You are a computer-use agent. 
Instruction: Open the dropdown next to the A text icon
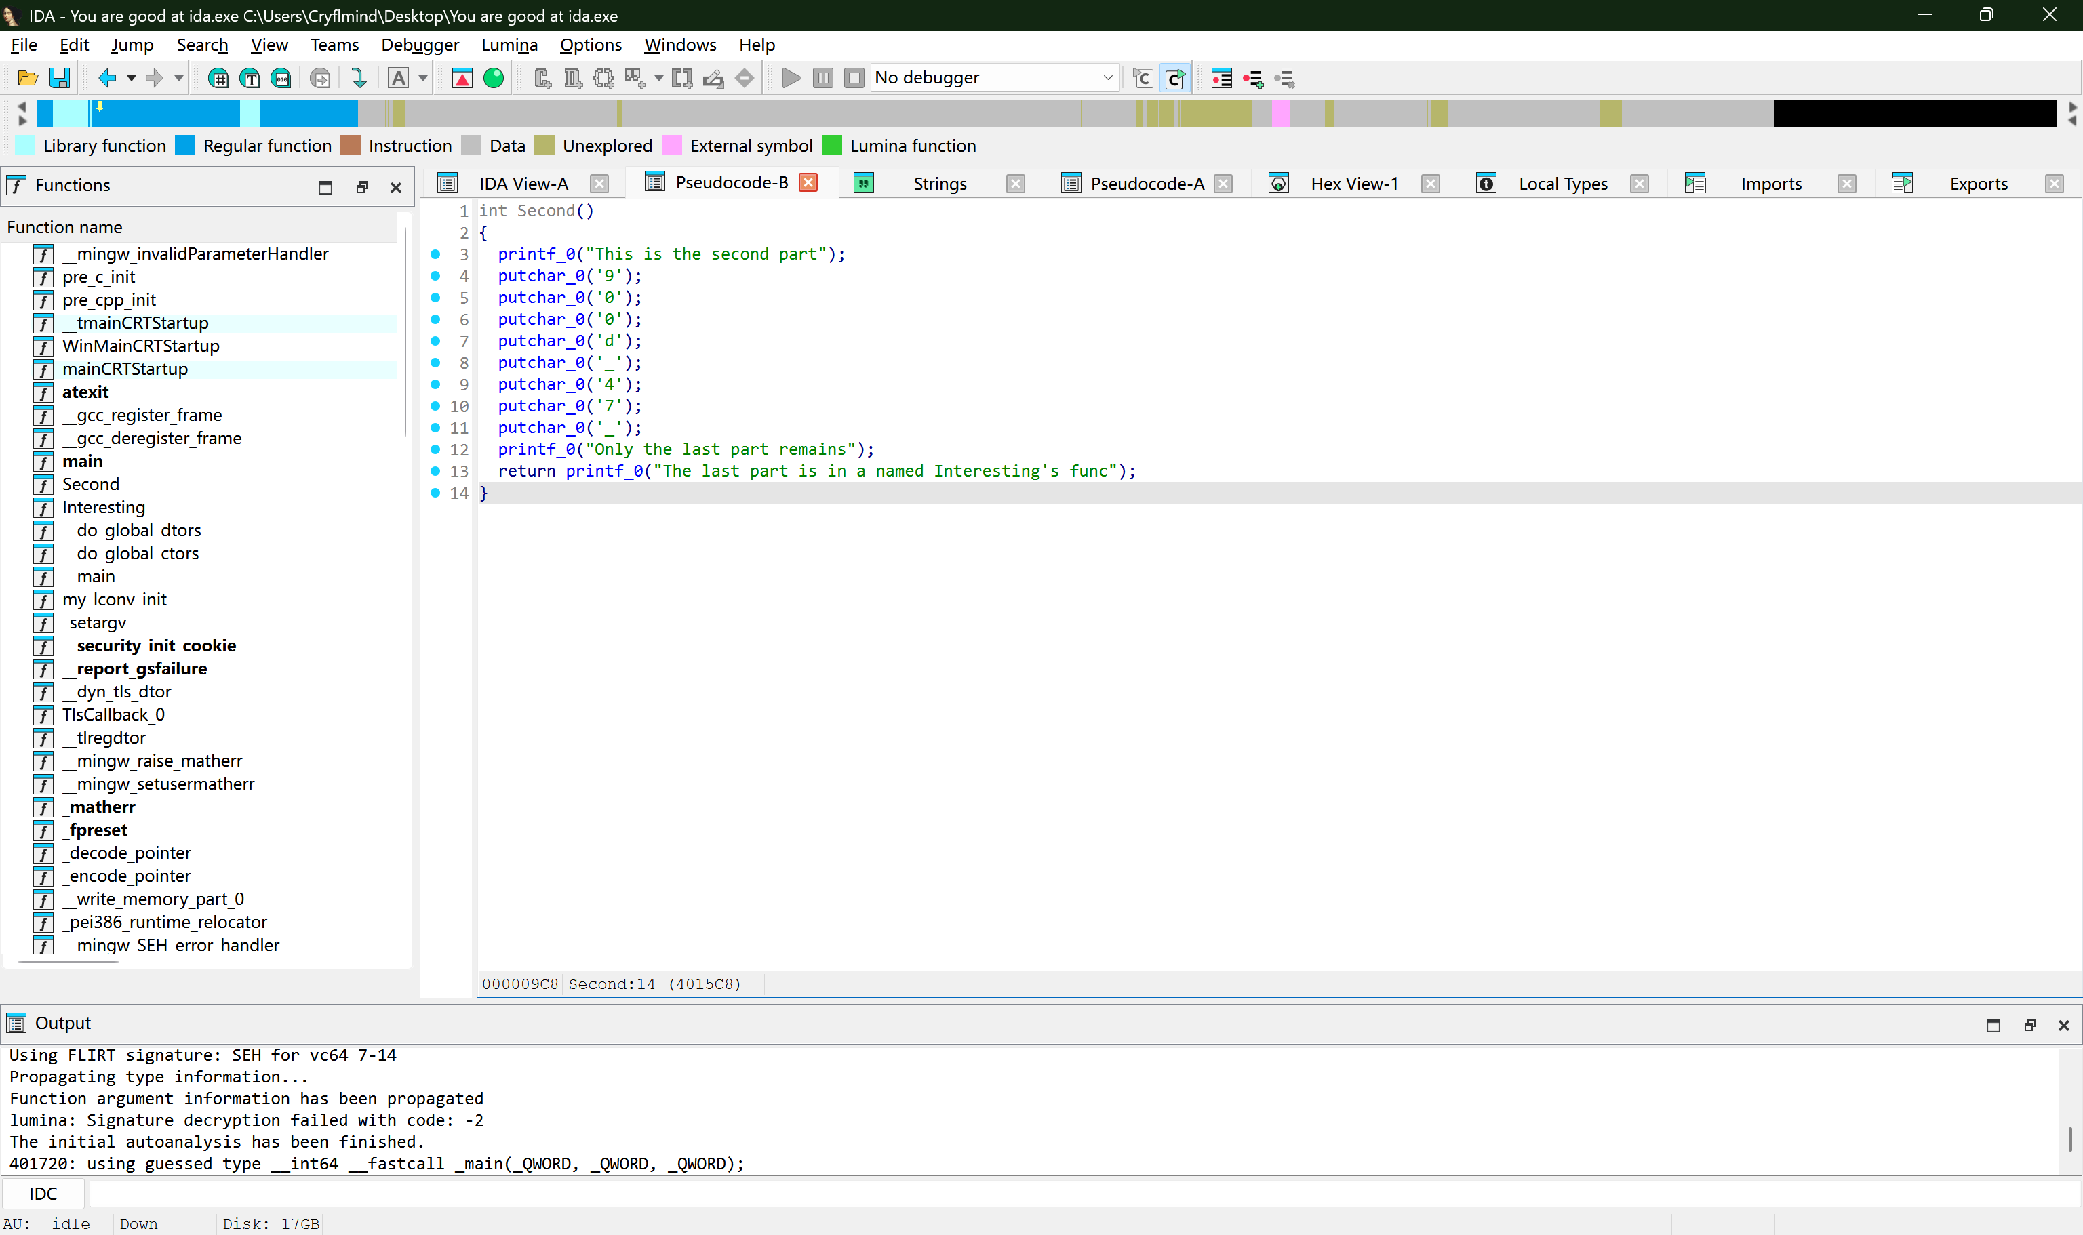424,77
